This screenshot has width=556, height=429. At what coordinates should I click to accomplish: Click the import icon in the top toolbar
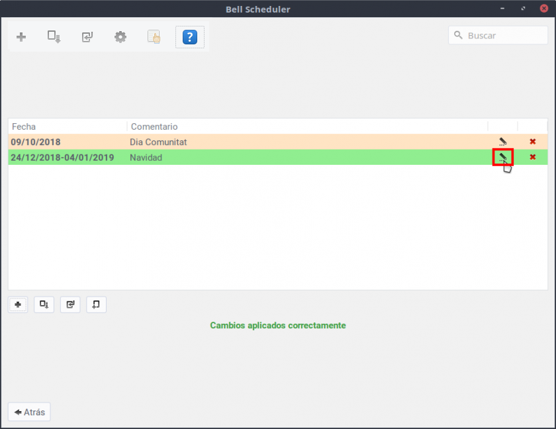(87, 37)
